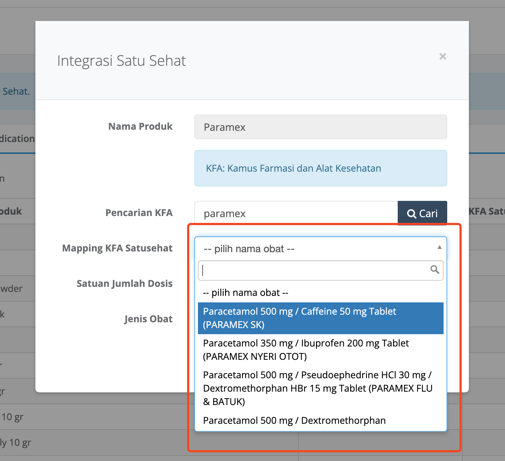Image resolution: width=505 pixels, height=461 pixels.
Task: Click the KFA: Kamus Farmasi info banner
Action: (x=321, y=168)
